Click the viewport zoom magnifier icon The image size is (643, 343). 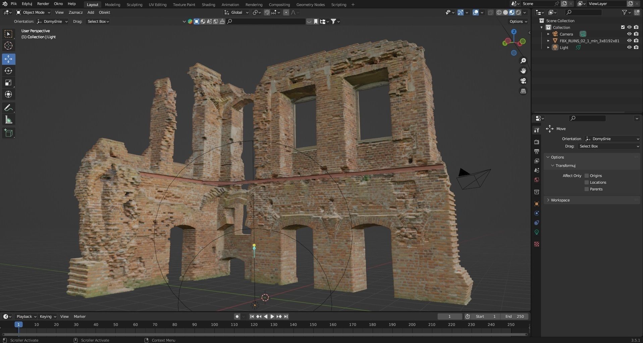coord(523,61)
